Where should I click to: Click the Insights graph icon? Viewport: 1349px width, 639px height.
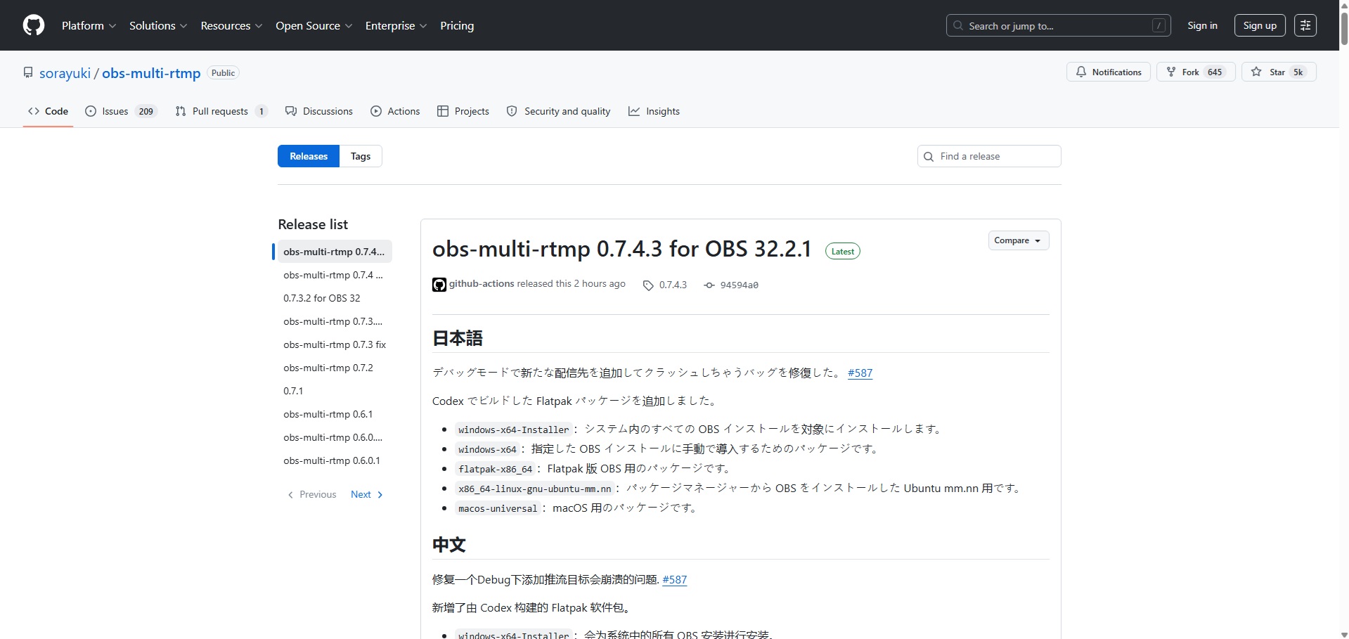(634, 111)
